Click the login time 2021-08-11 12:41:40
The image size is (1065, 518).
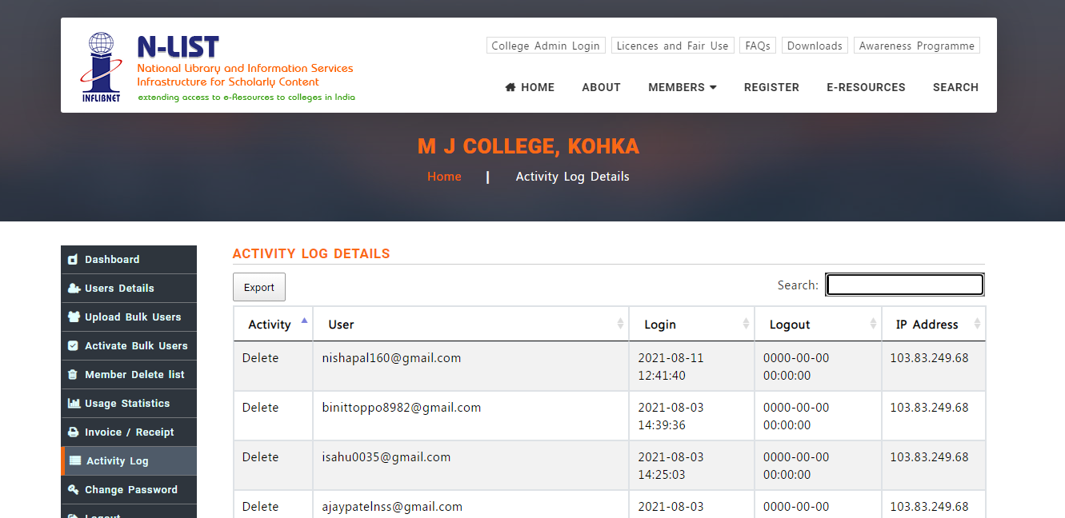click(x=671, y=367)
